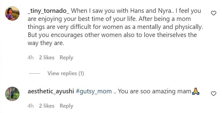Click the 'You are soo amazing mam' text
This screenshot has height=113, width=222.
(155, 92)
